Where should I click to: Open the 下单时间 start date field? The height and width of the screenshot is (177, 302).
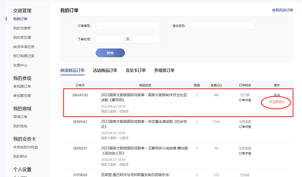click(109, 39)
